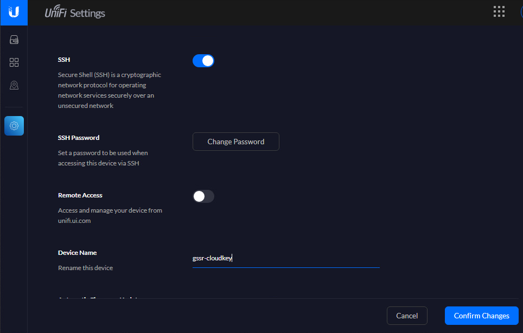Select the location pin icon in the sidebar
Screen dimensions: 523x333
pyautogui.click(x=14, y=86)
